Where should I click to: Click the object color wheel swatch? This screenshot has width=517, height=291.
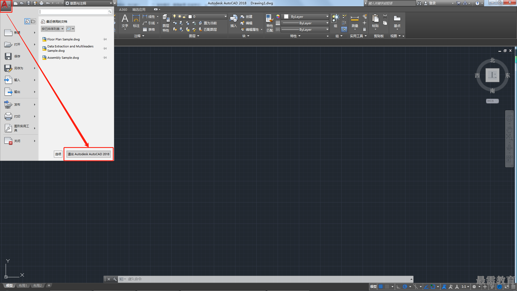(x=278, y=17)
